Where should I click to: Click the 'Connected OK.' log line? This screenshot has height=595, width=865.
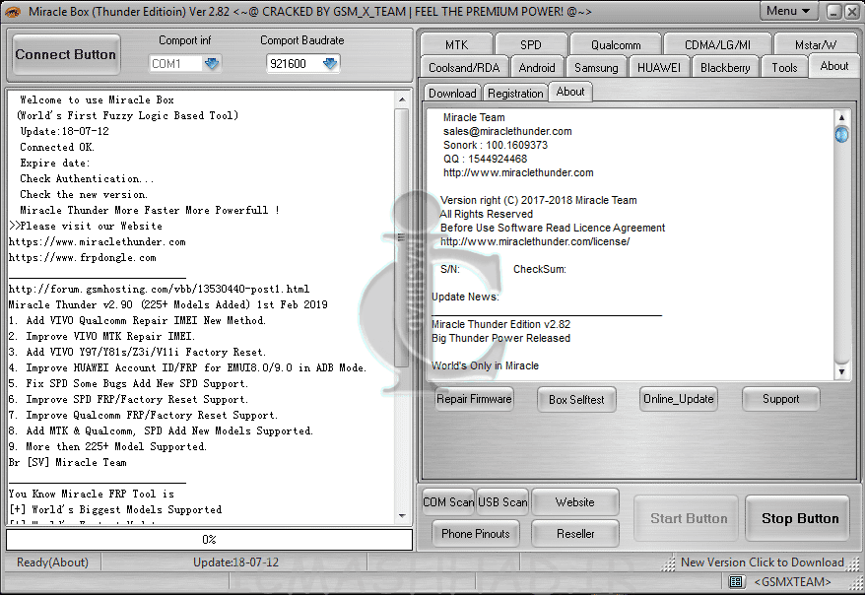[x=57, y=147]
